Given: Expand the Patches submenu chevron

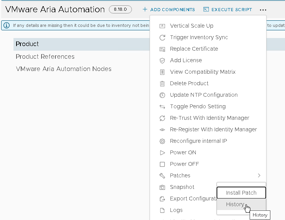Looking at the screenshot, I should point(259,175).
